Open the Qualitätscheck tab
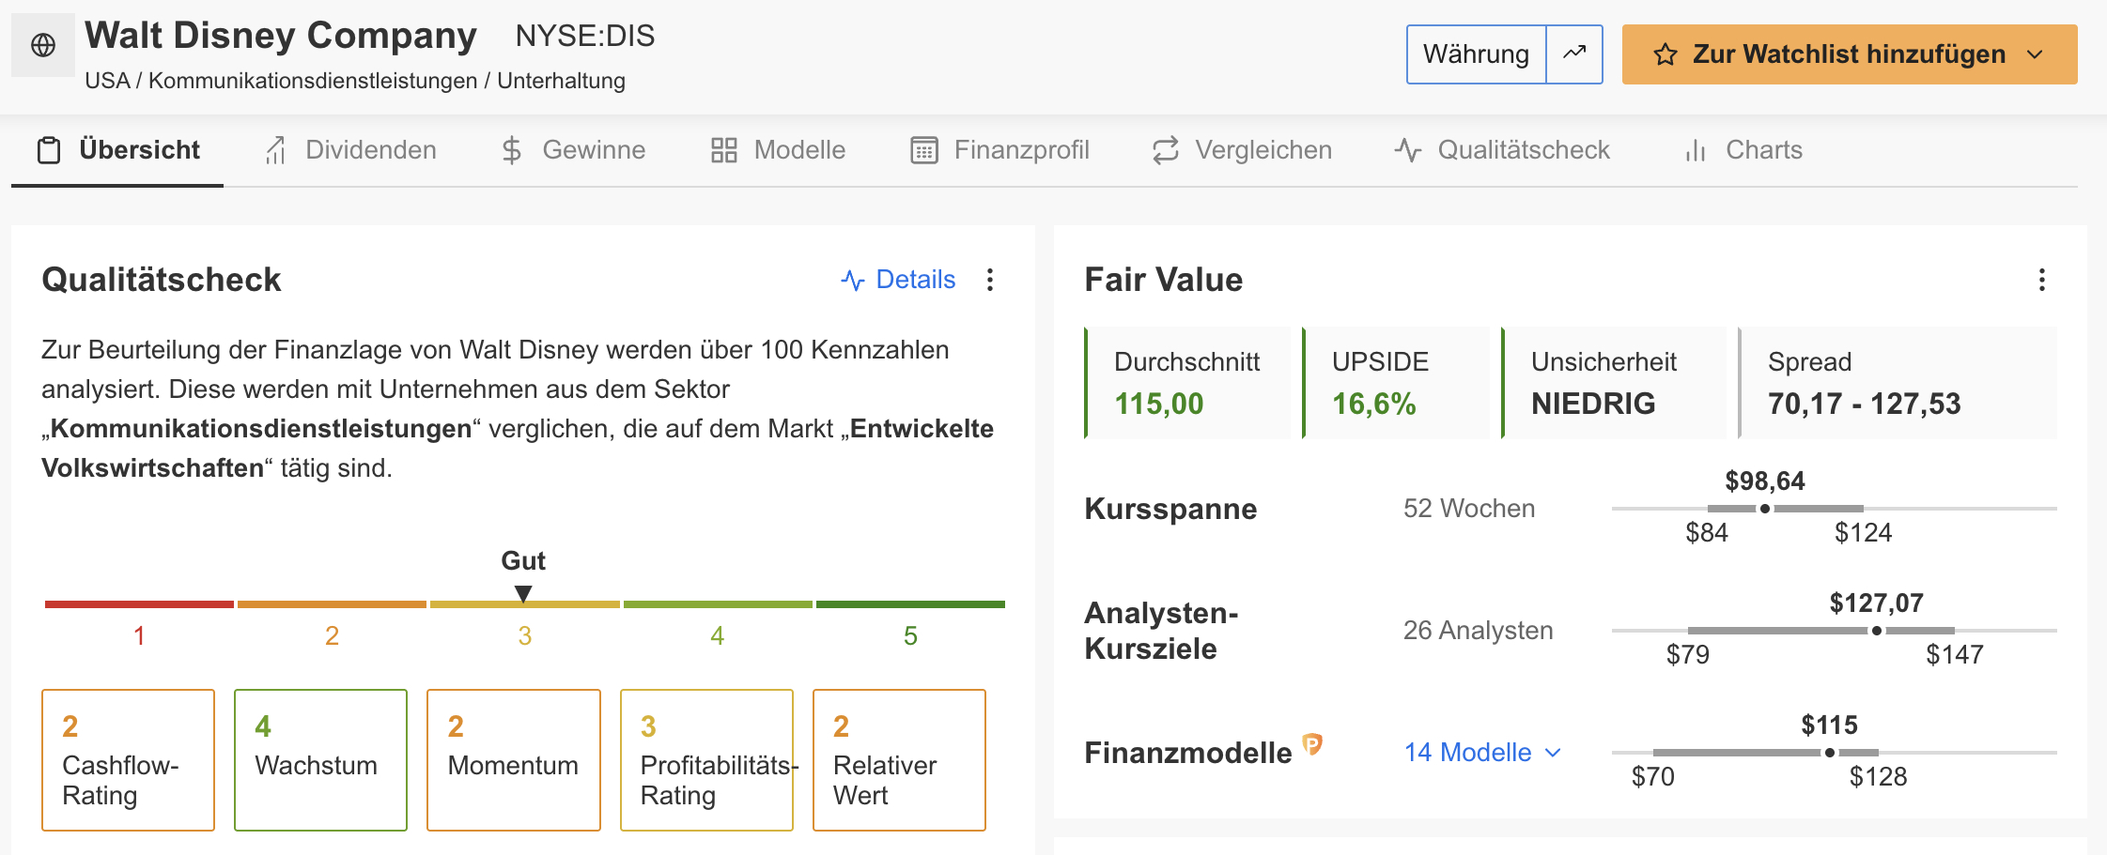 tap(1502, 150)
